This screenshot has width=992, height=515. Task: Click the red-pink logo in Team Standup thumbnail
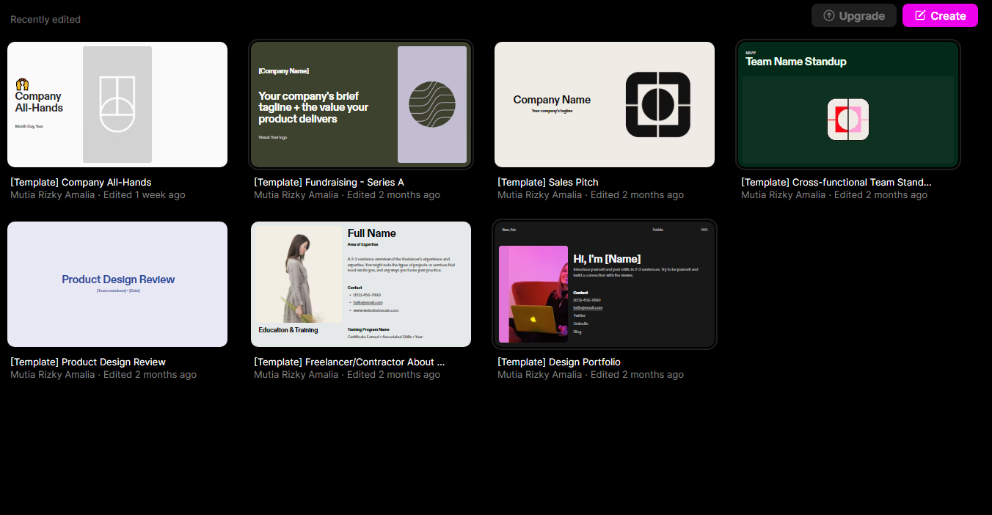[847, 120]
